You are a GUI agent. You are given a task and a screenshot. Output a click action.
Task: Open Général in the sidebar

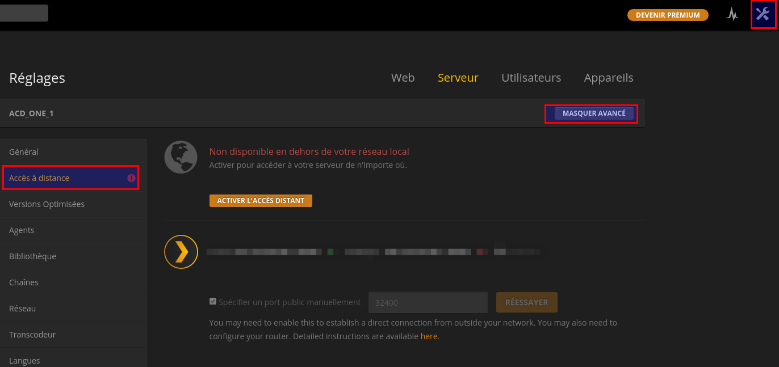coord(73,152)
